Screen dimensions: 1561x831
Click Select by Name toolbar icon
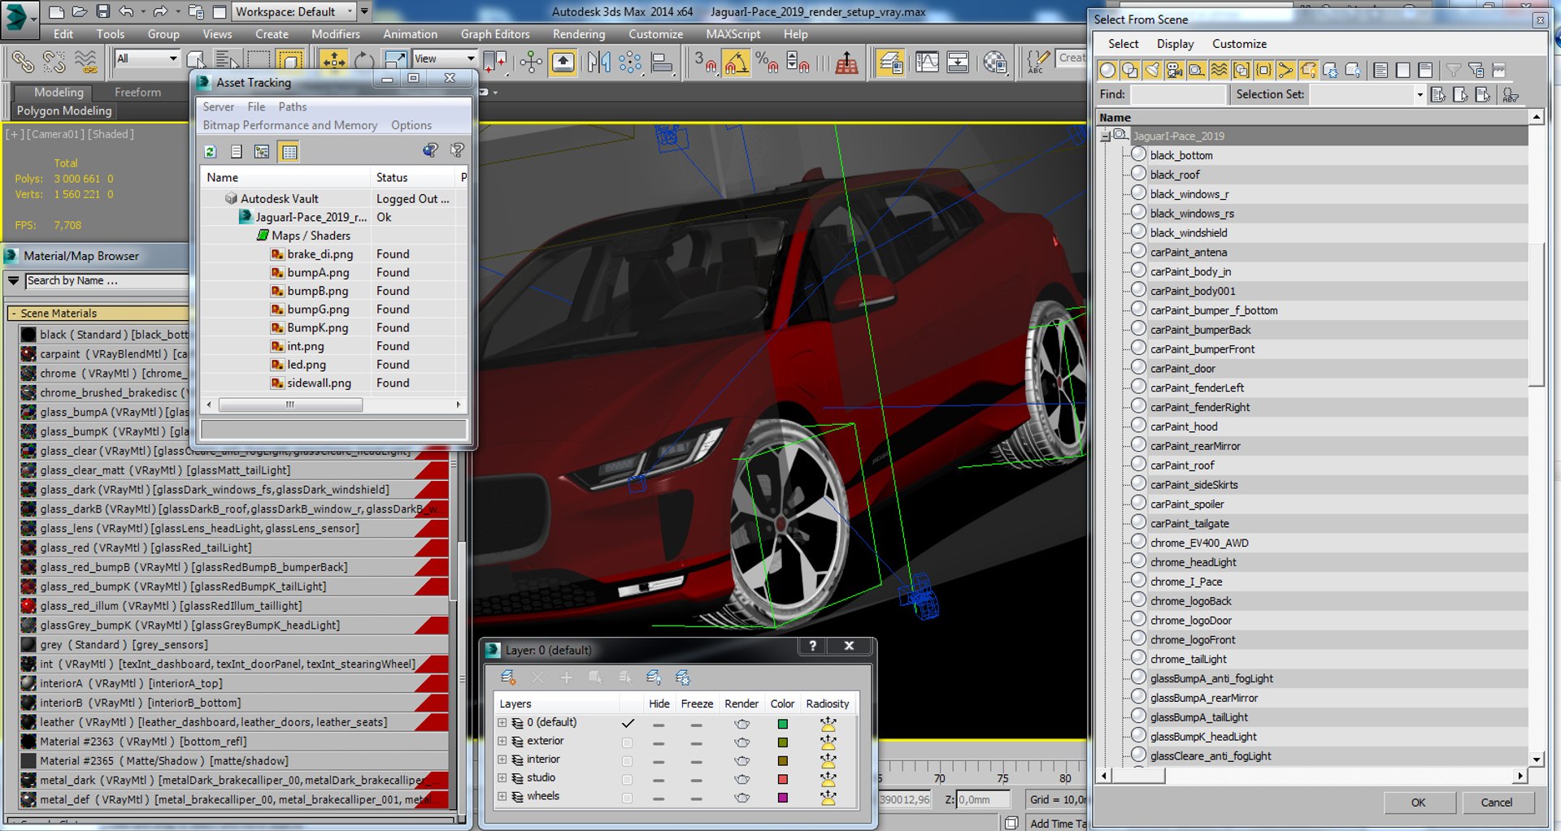click(225, 62)
